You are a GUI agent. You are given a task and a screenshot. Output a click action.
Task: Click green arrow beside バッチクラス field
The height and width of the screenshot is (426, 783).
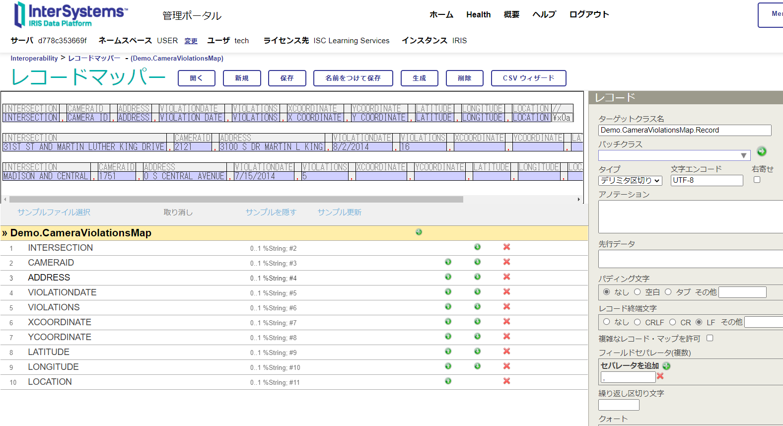(x=761, y=151)
